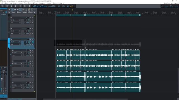Click the [Изменить порядок...] menu entry
The height and width of the screenshot is (100, 179).
(58, 3)
